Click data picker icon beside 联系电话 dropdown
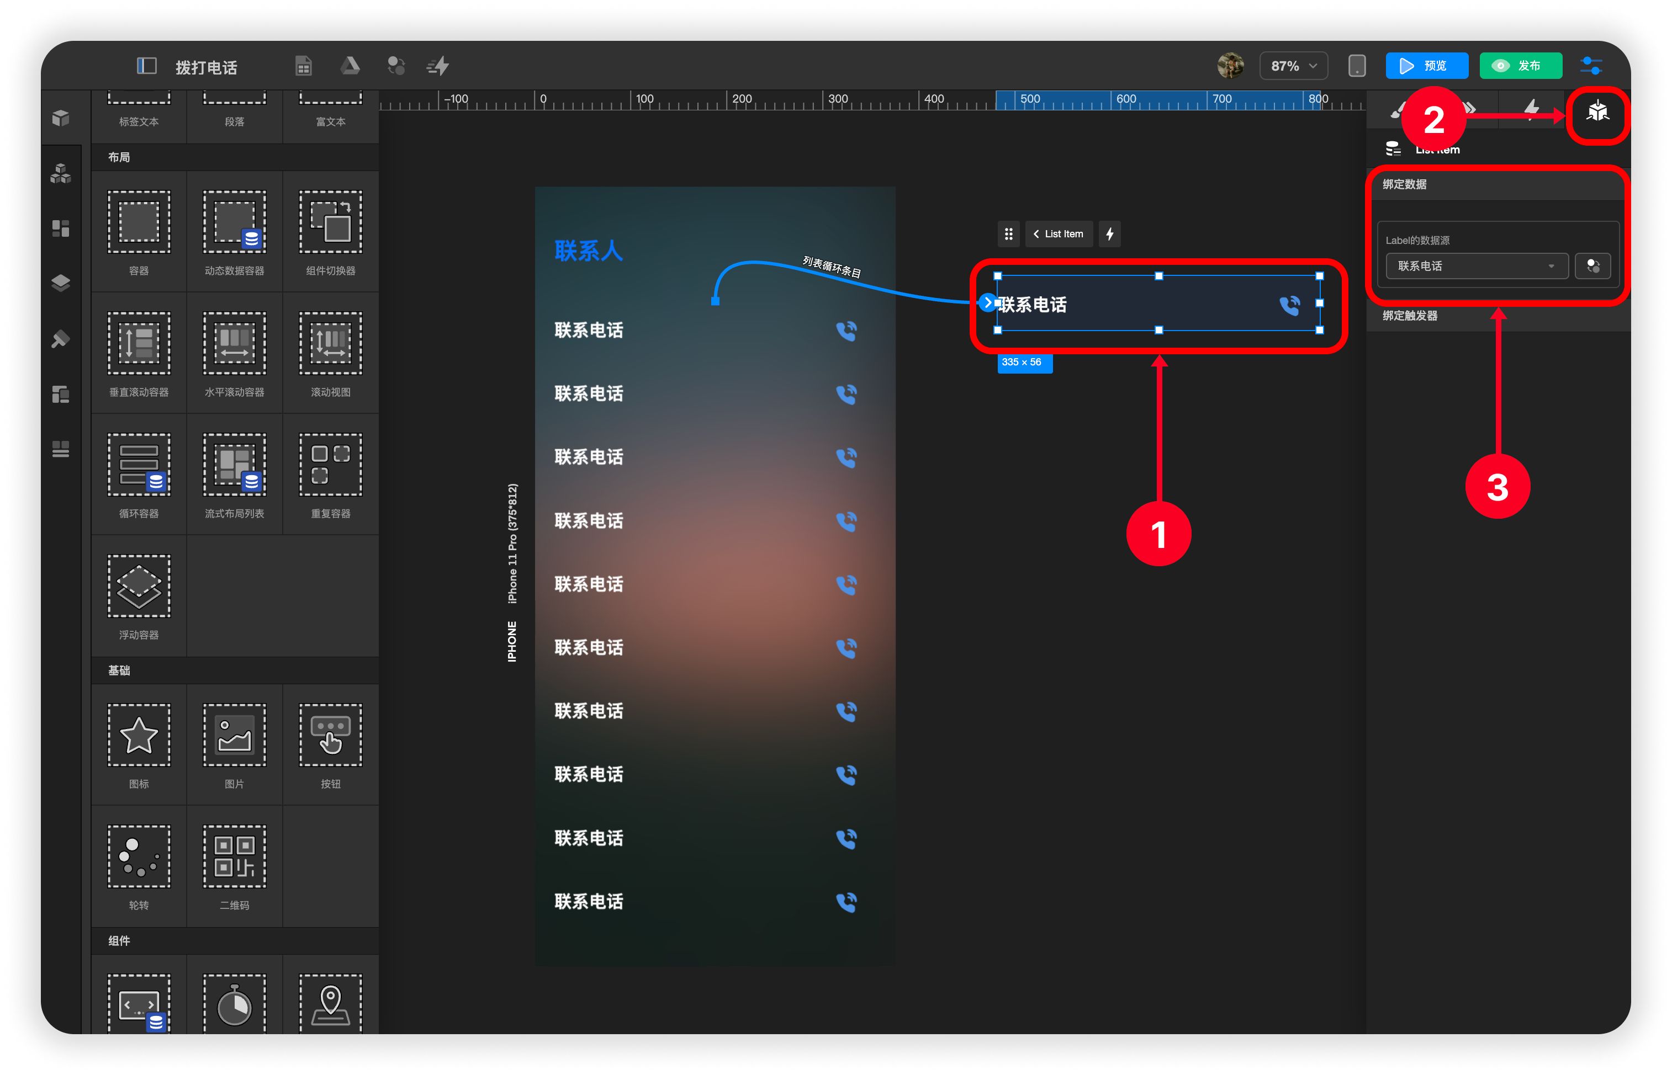The image size is (1672, 1075). 1592,266
